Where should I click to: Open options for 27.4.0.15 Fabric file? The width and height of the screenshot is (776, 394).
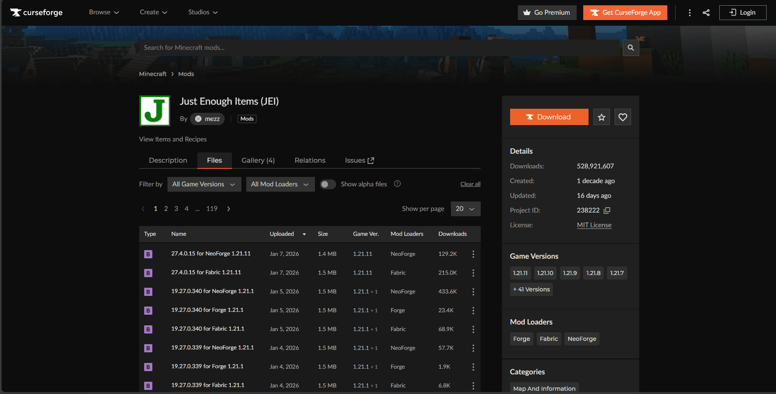pos(473,273)
